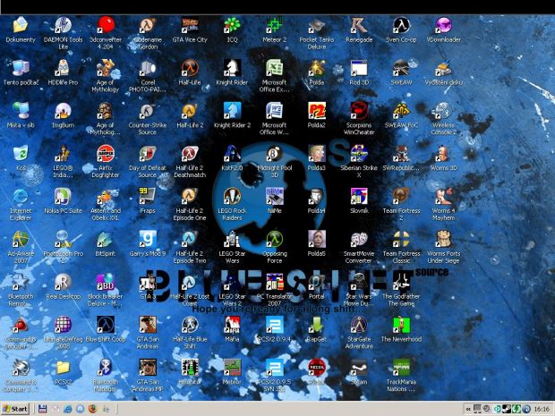Open the BitSpirit icon
Screen dimensions: 555x416
(x=105, y=240)
